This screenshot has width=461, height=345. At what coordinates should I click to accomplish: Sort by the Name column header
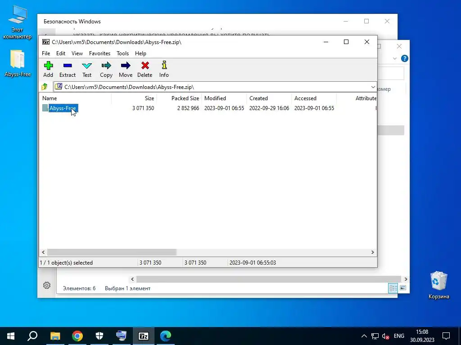click(75, 98)
